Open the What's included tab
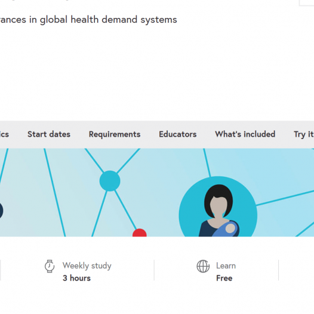This screenshot has height=314, width=314. 245,134
